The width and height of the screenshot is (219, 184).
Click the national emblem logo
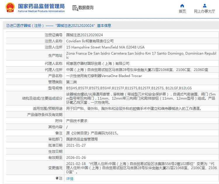coord(10,7)
